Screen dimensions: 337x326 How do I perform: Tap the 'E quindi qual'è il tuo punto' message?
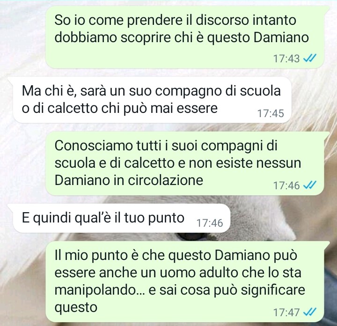point(121,218)
